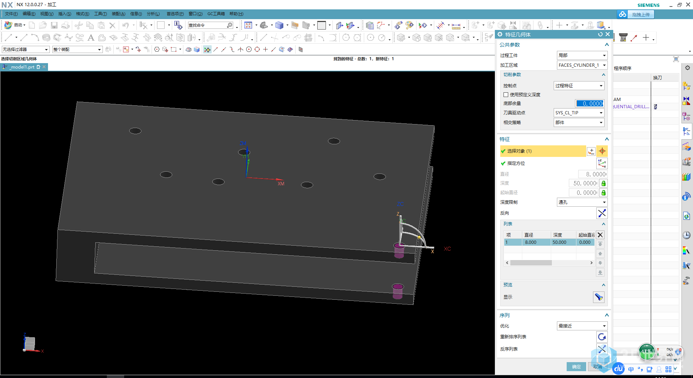Screen dimensions: 693x378
Task: Click the Reorder List refresh icon
Action: (602, 337)
